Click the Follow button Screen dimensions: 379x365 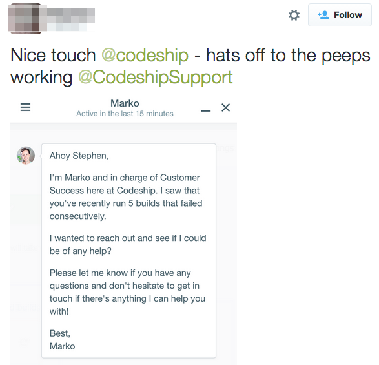[340, 15]
